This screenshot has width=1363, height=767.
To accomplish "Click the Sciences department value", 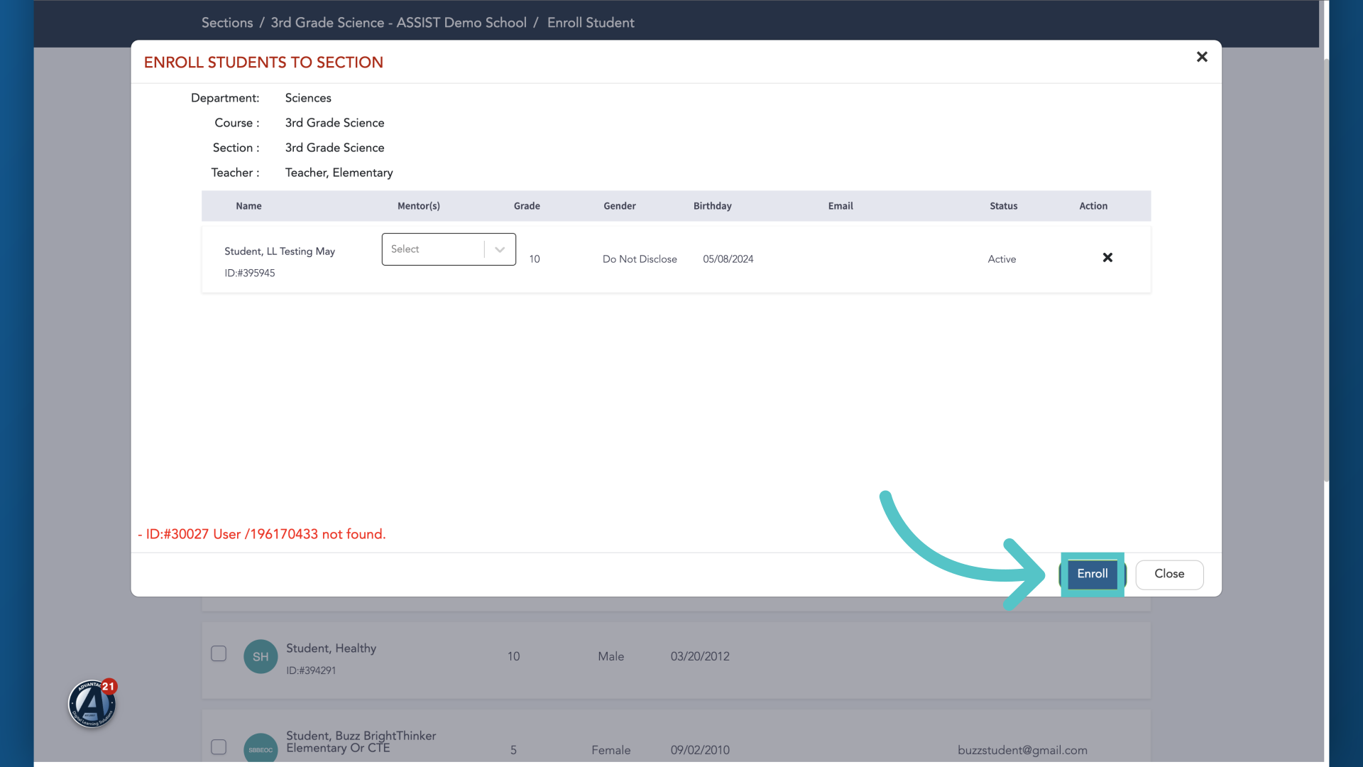I will point(308,98).
